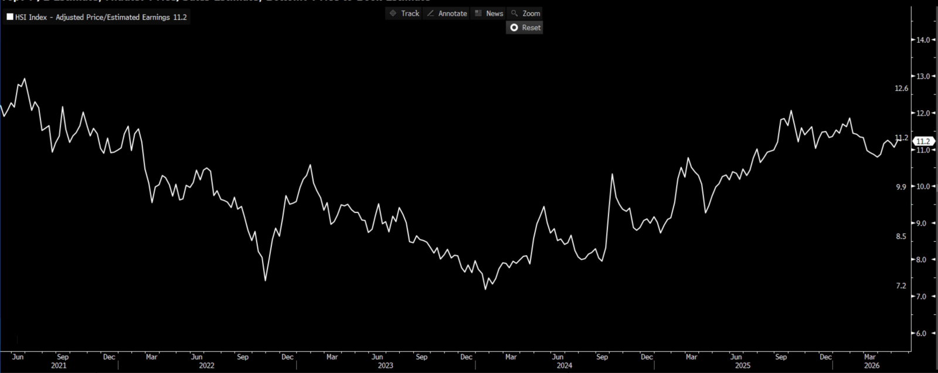Select the Mar label above 2026
938x373 pixels.
[870, 357]
